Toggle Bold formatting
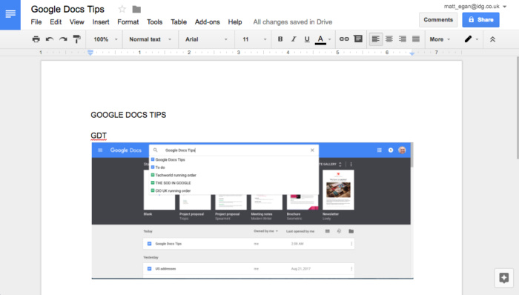The height and width of the screenshot is (295, 519). tap(280, 39)
